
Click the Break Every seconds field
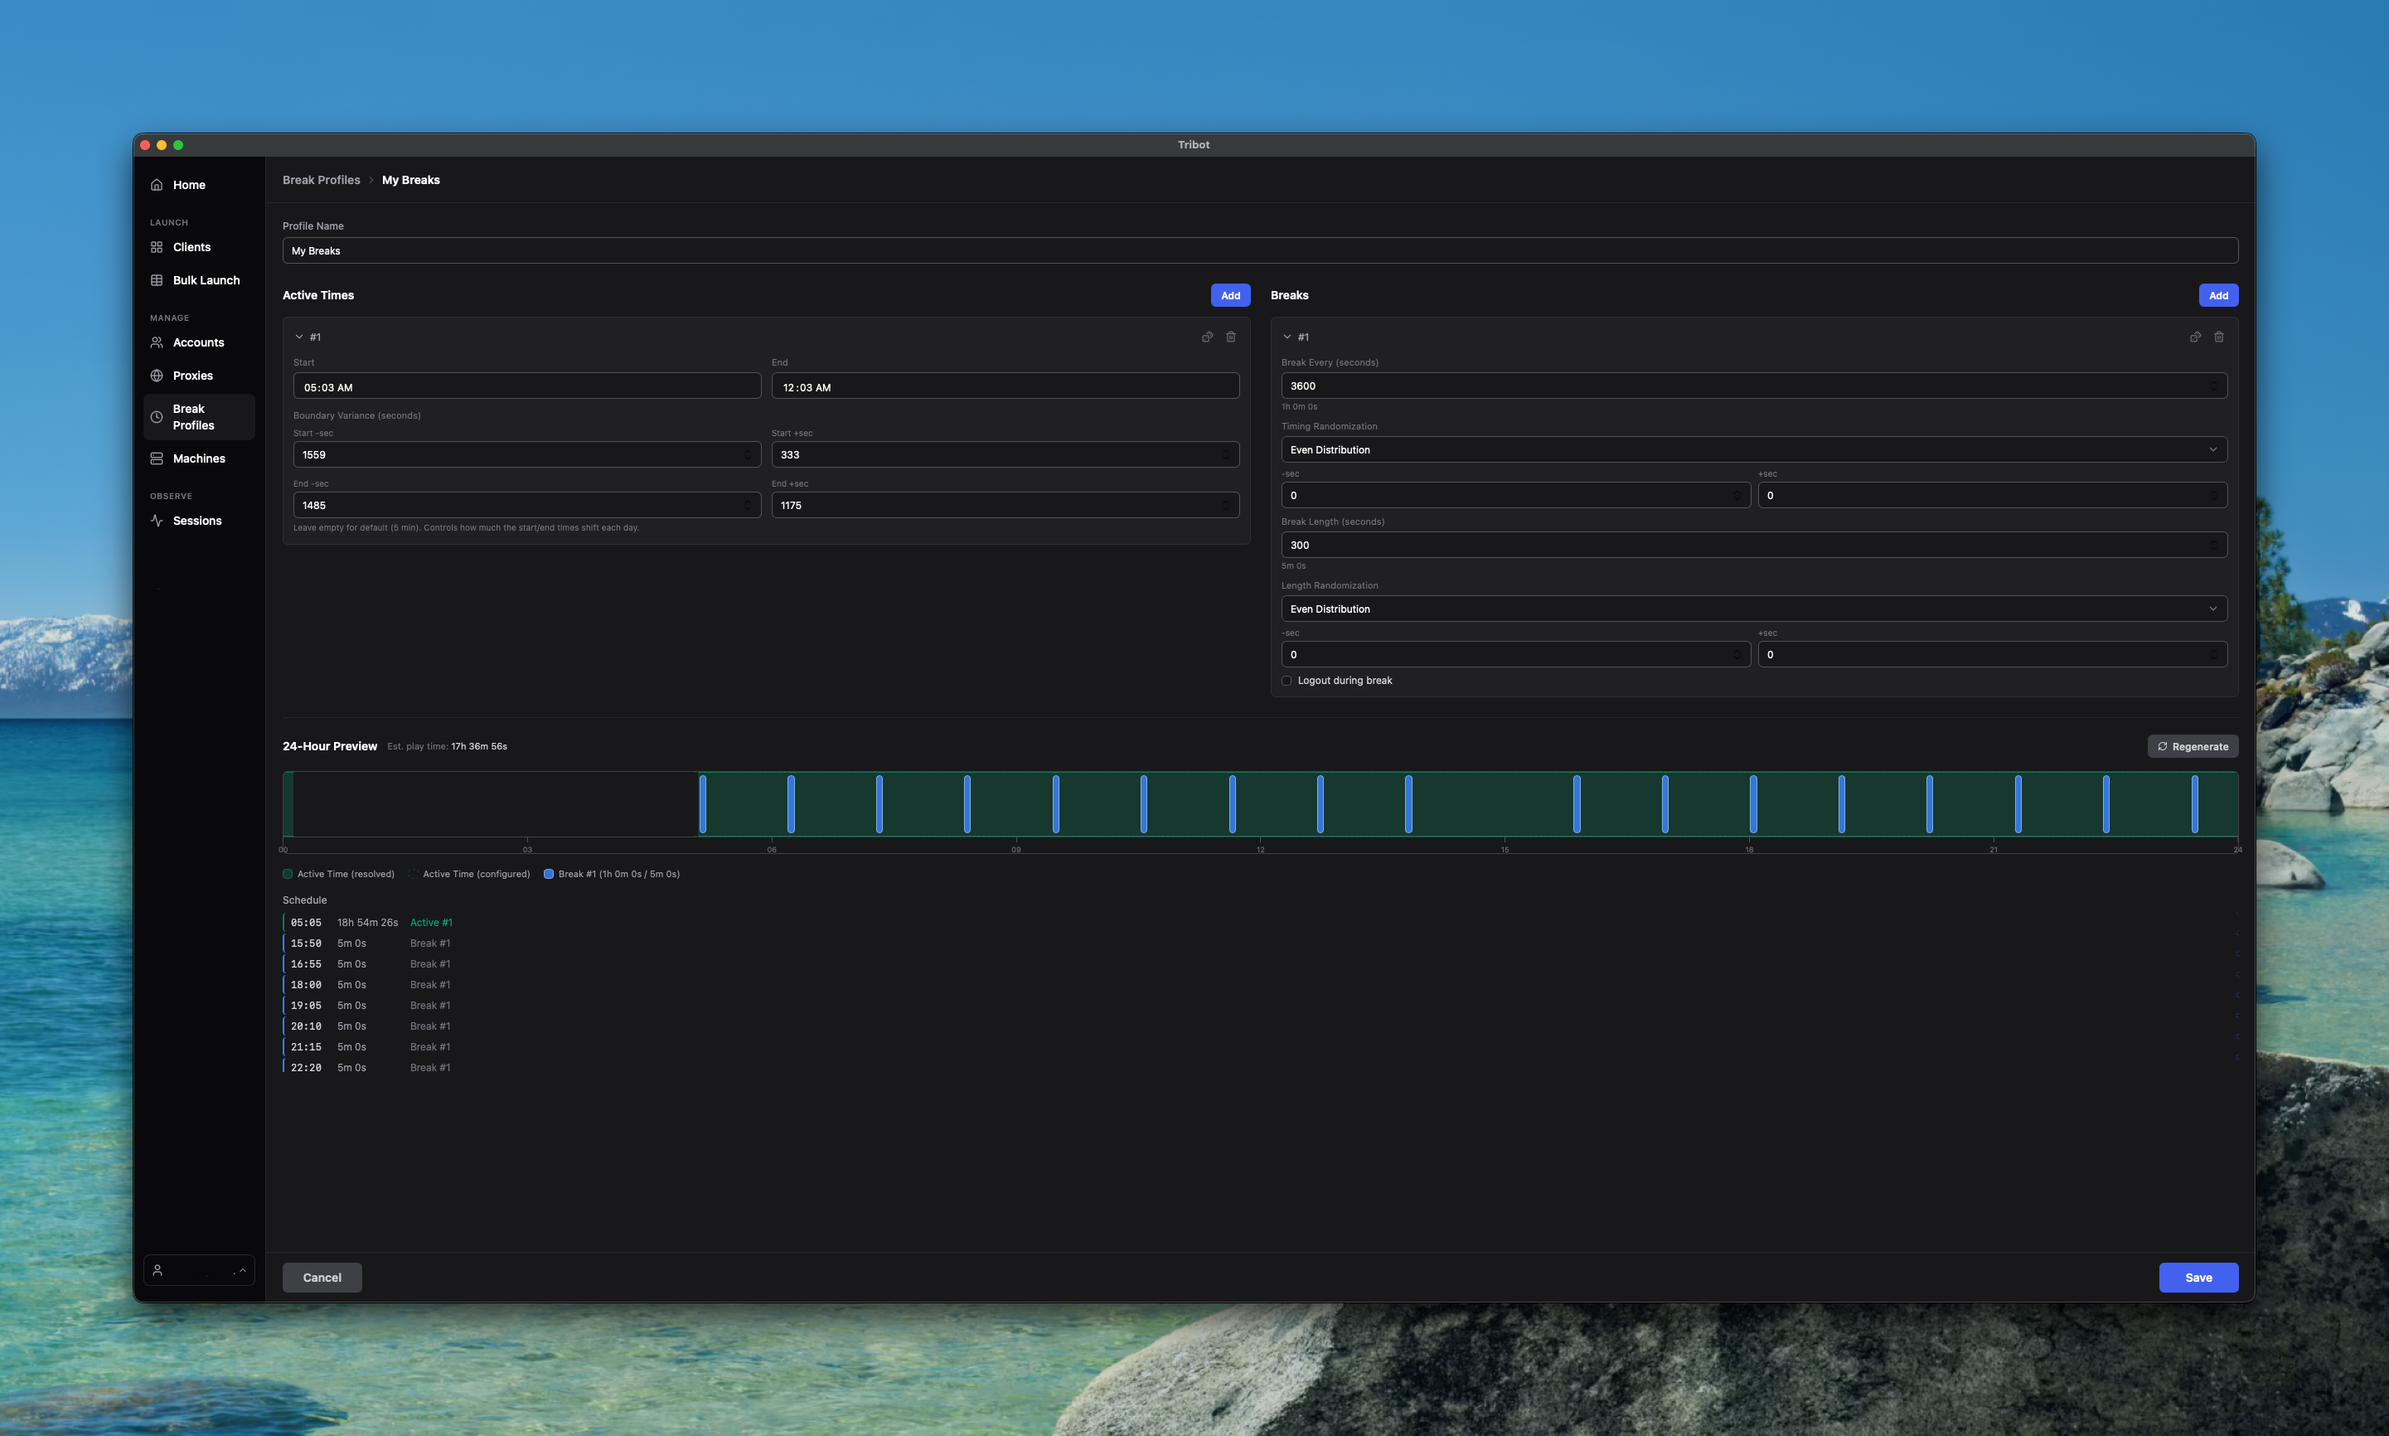[1741, 386]
